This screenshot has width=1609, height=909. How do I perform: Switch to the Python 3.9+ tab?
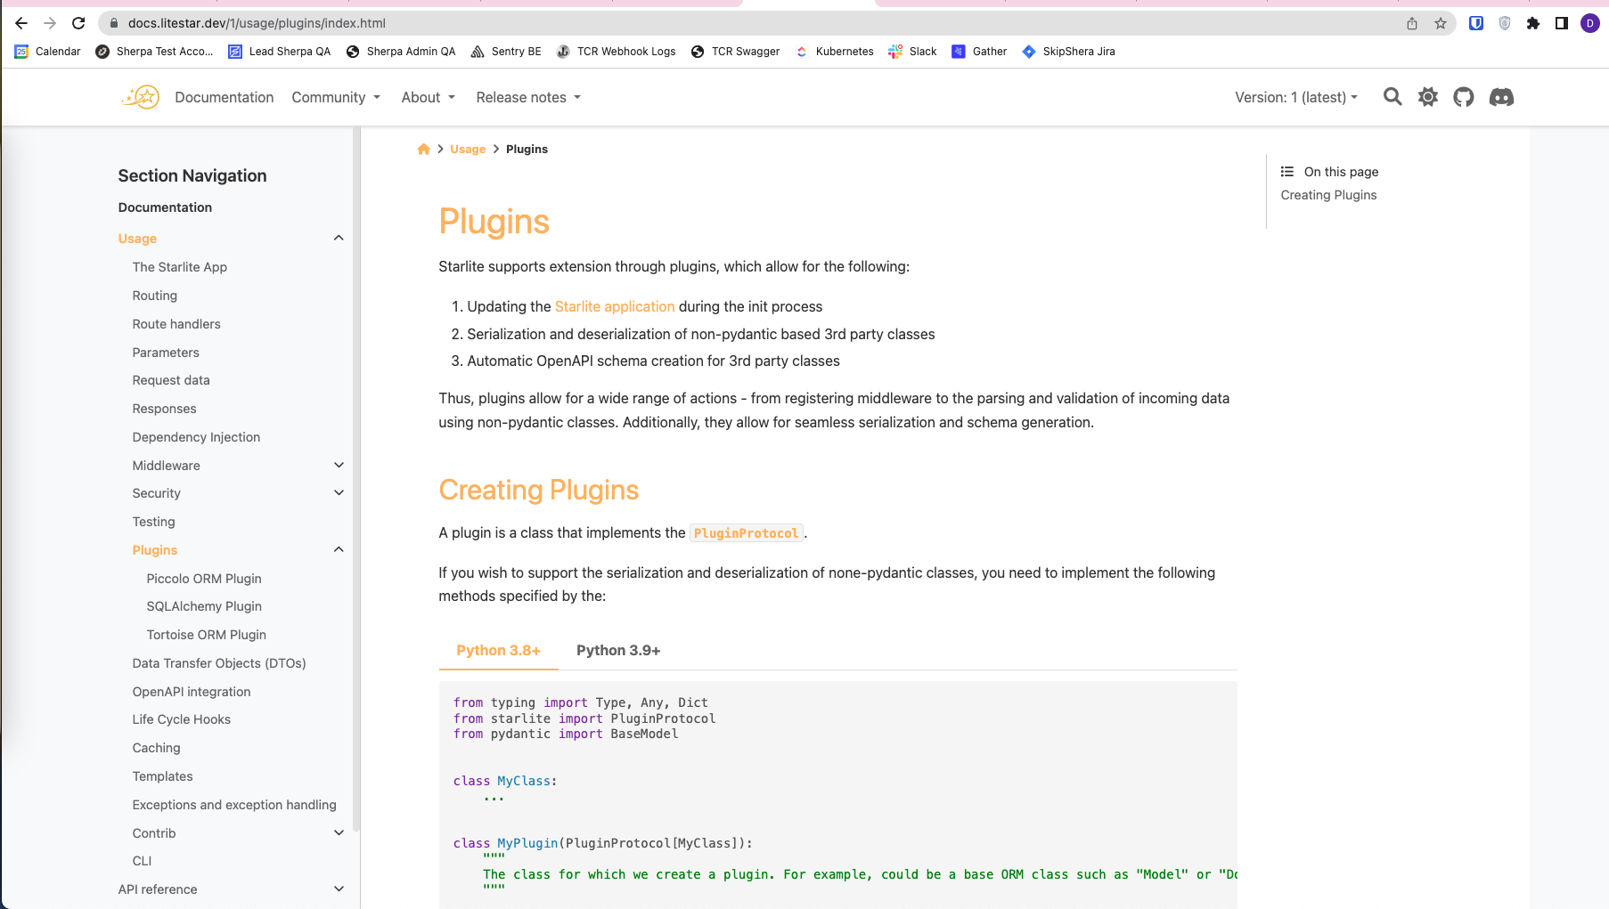[x=617, y=650]
